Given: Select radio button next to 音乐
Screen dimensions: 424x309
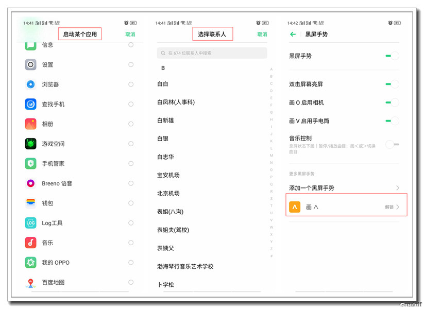Looking at the screenshot, I should [x=131, y=243].
